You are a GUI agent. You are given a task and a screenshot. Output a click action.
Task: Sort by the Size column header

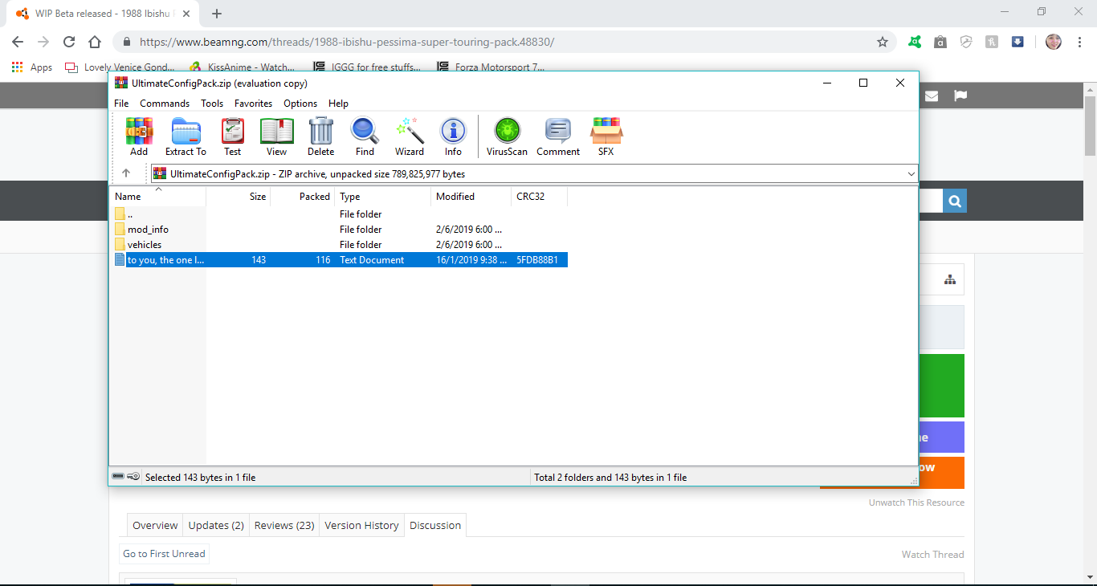pyautogui.click(x=239, y=197)
